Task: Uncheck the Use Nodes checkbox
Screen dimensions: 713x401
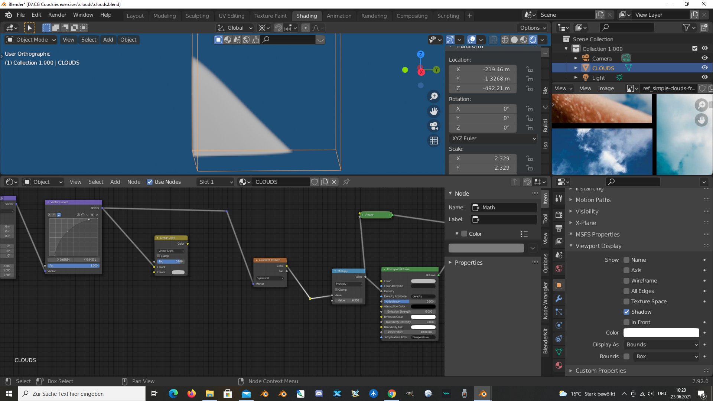Action: pos(150,182)
